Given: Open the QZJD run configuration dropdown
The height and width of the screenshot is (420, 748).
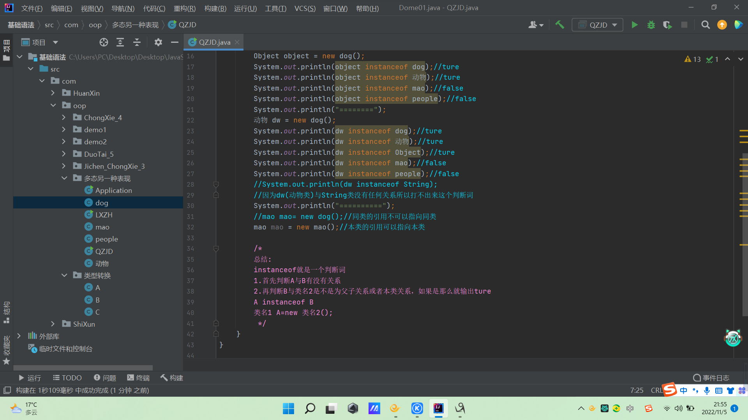Looking at the screenshot, I should [x=597, y=25].
